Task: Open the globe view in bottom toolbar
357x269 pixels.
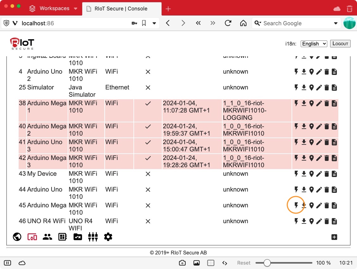Action: (x=17, y=237)
